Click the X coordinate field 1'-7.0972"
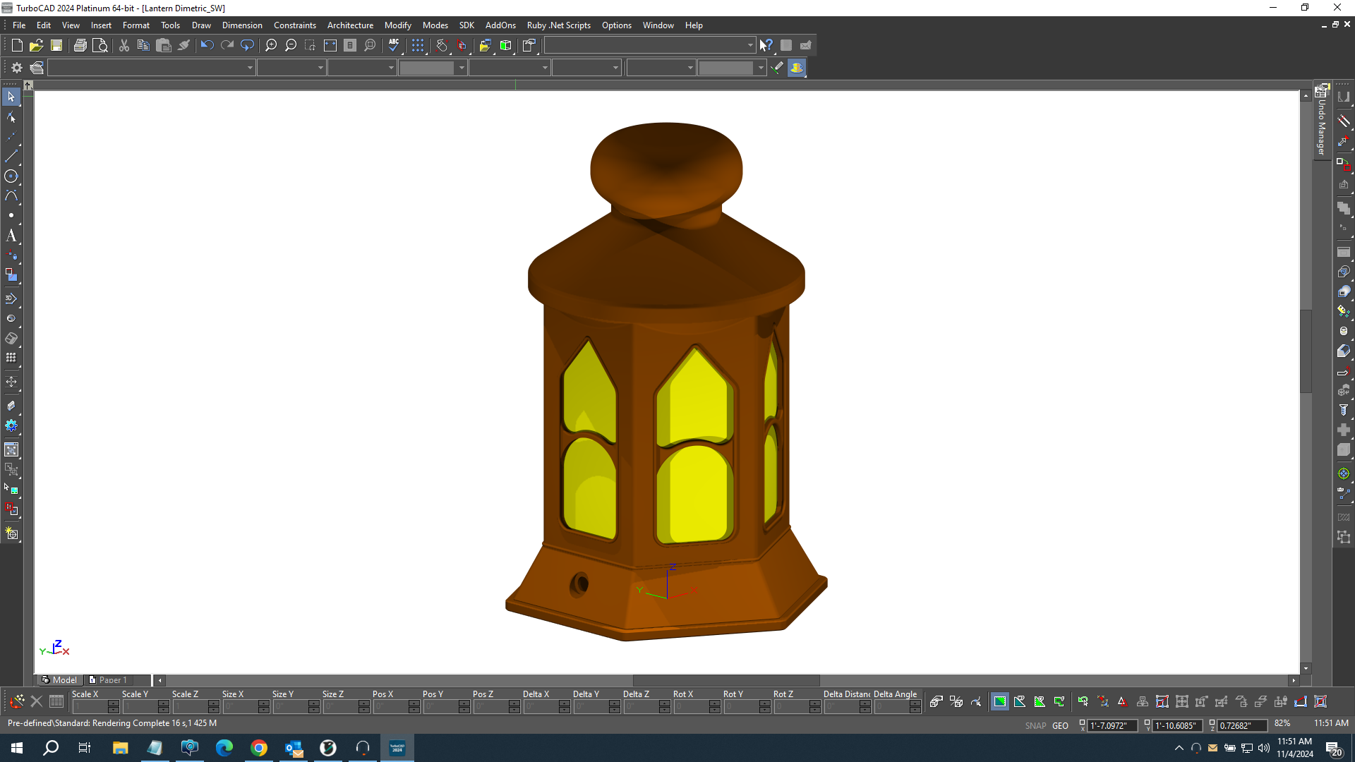 click(1112, 725)
